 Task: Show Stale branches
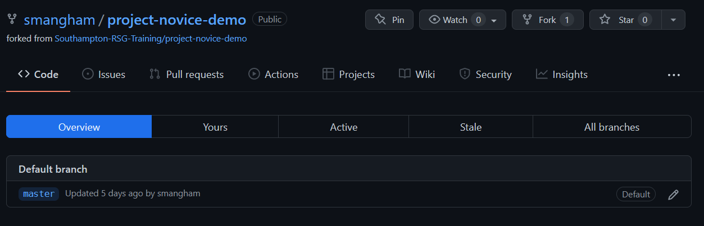[471, 127]
